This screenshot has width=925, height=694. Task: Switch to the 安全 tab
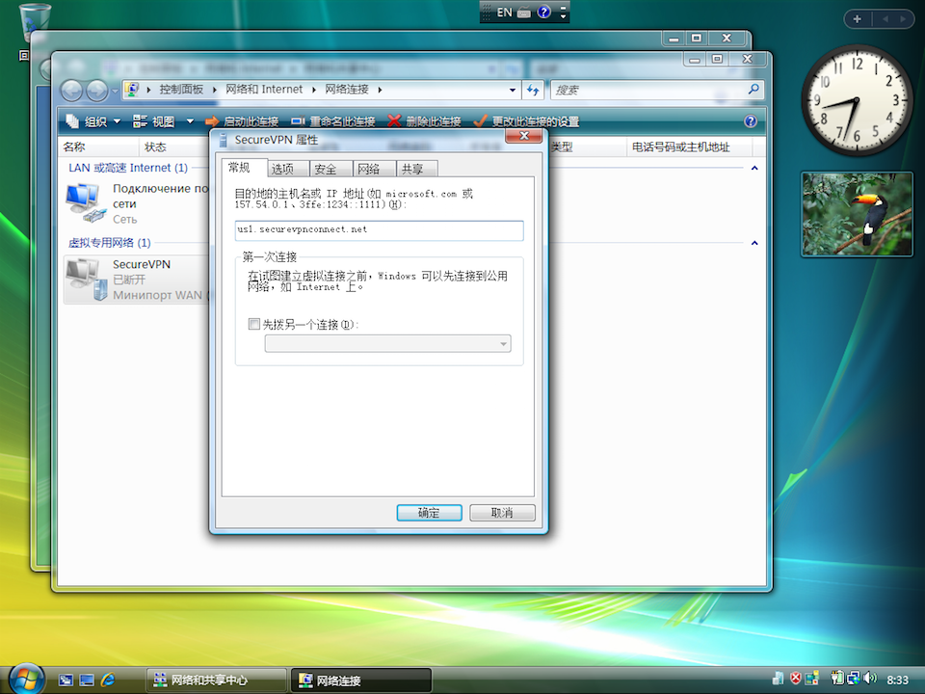[x=330, y=169]
